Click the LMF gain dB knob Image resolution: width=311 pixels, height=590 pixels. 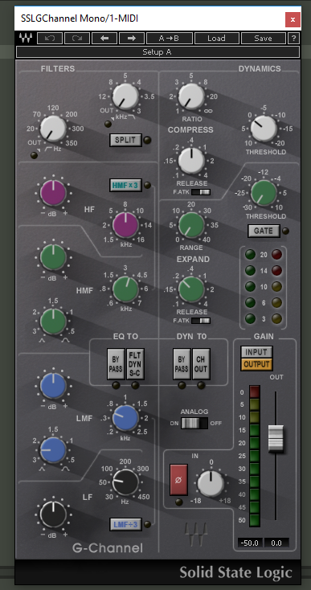[x=53, y=386]
